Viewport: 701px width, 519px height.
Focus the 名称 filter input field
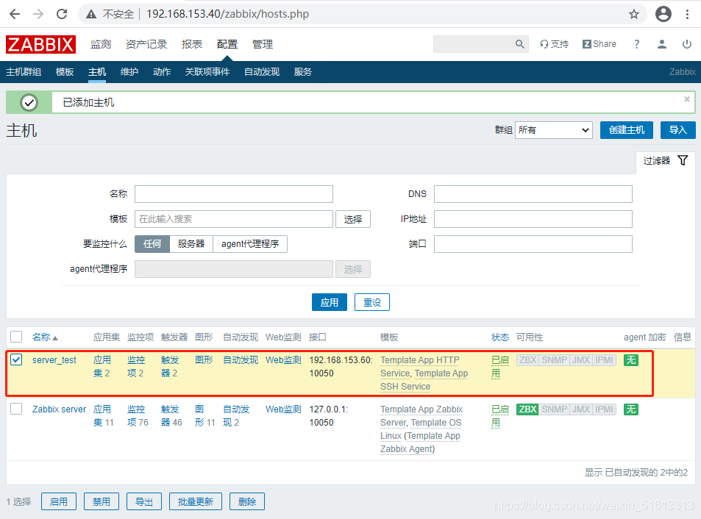tap(234, 194)
